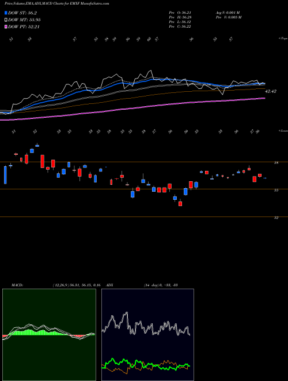The image size is (288, 381).
Task: Open the green MACD histogram panel
Action: click(49, 335)
